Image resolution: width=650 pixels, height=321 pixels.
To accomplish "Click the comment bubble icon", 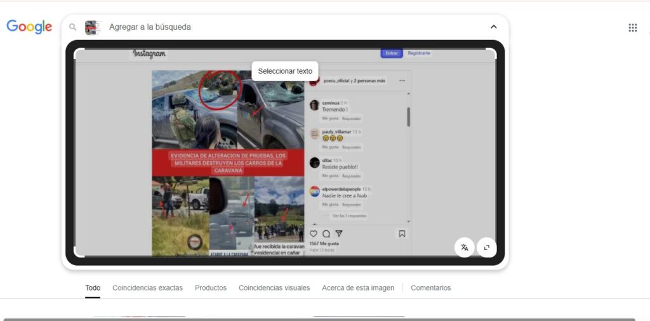I will pyautogui.click(x=326, y=233).
